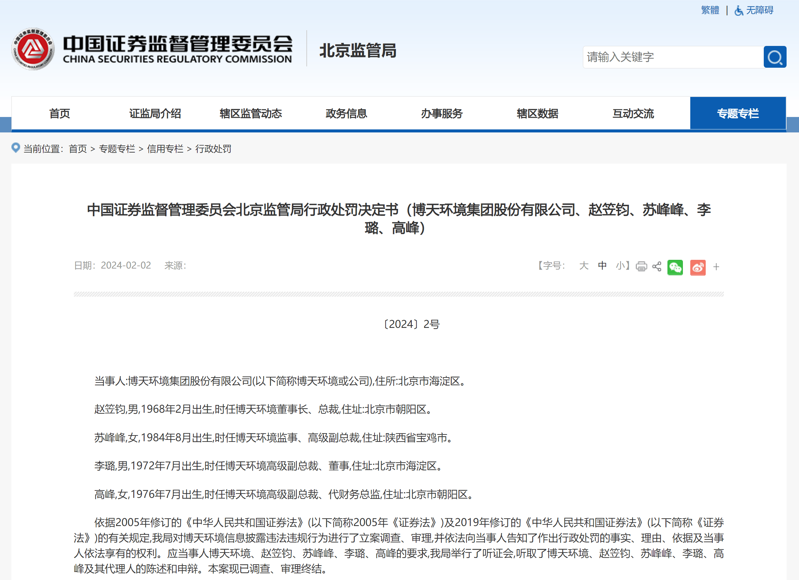Screen dimensions: 799x580
Task: Go to 首页 in breadcrumb
Action: pos(78,149)
